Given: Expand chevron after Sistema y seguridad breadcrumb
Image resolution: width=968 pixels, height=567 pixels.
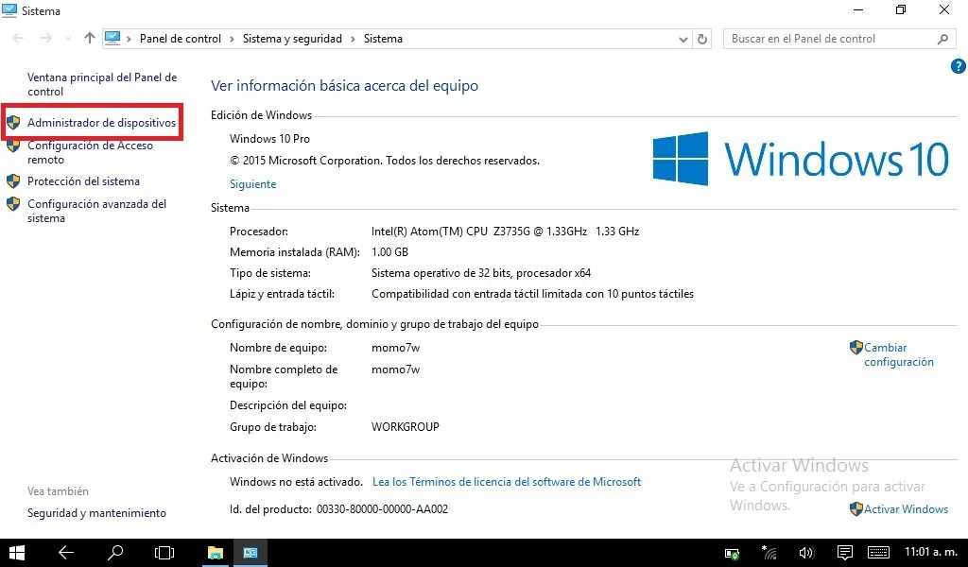Looking at the screenshot, I should click(353, 39).
